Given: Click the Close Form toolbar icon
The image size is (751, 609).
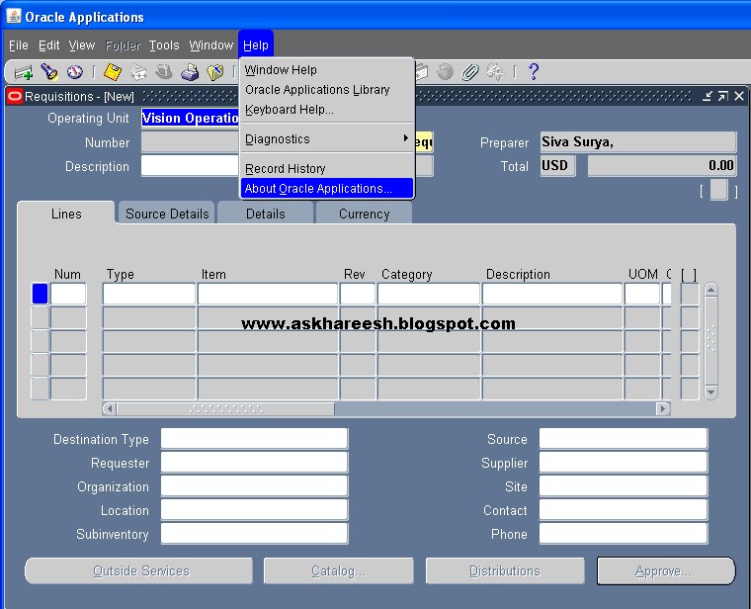Looking at the screenshot, I should click(215, 72).
